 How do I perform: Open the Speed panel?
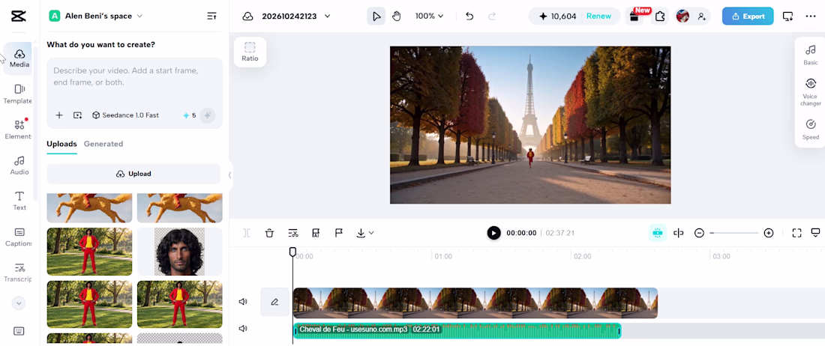(x=811, y=130)
